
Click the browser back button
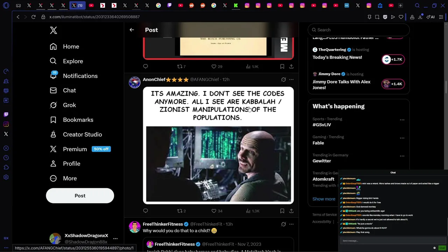coord(18,17)
